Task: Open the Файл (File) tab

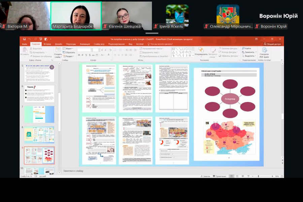Action: pos(25,44)
